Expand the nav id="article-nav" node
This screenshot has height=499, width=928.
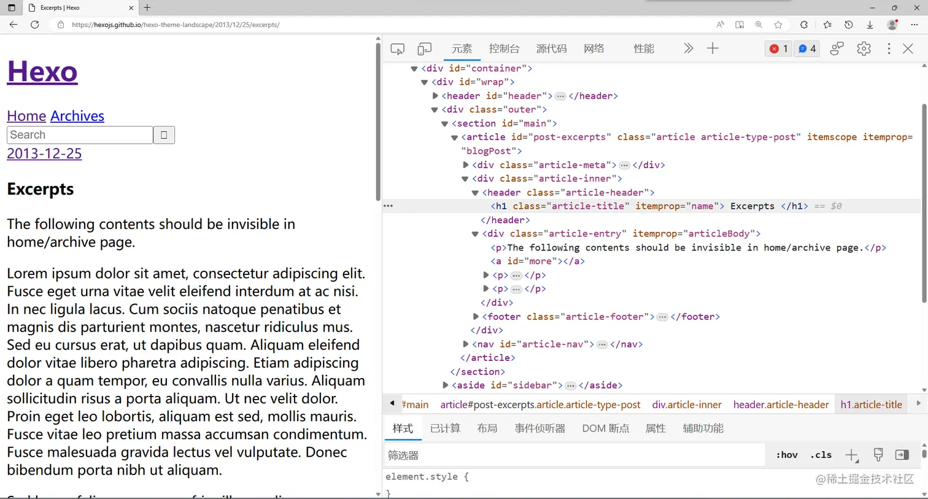(466, 344)
